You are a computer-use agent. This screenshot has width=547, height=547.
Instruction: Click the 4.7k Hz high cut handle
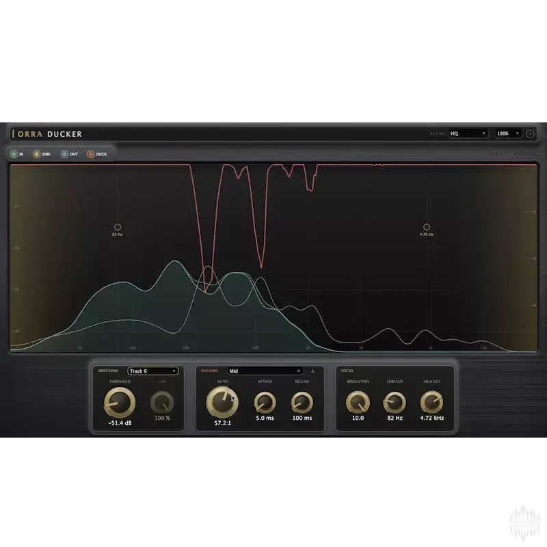point(427,227)
